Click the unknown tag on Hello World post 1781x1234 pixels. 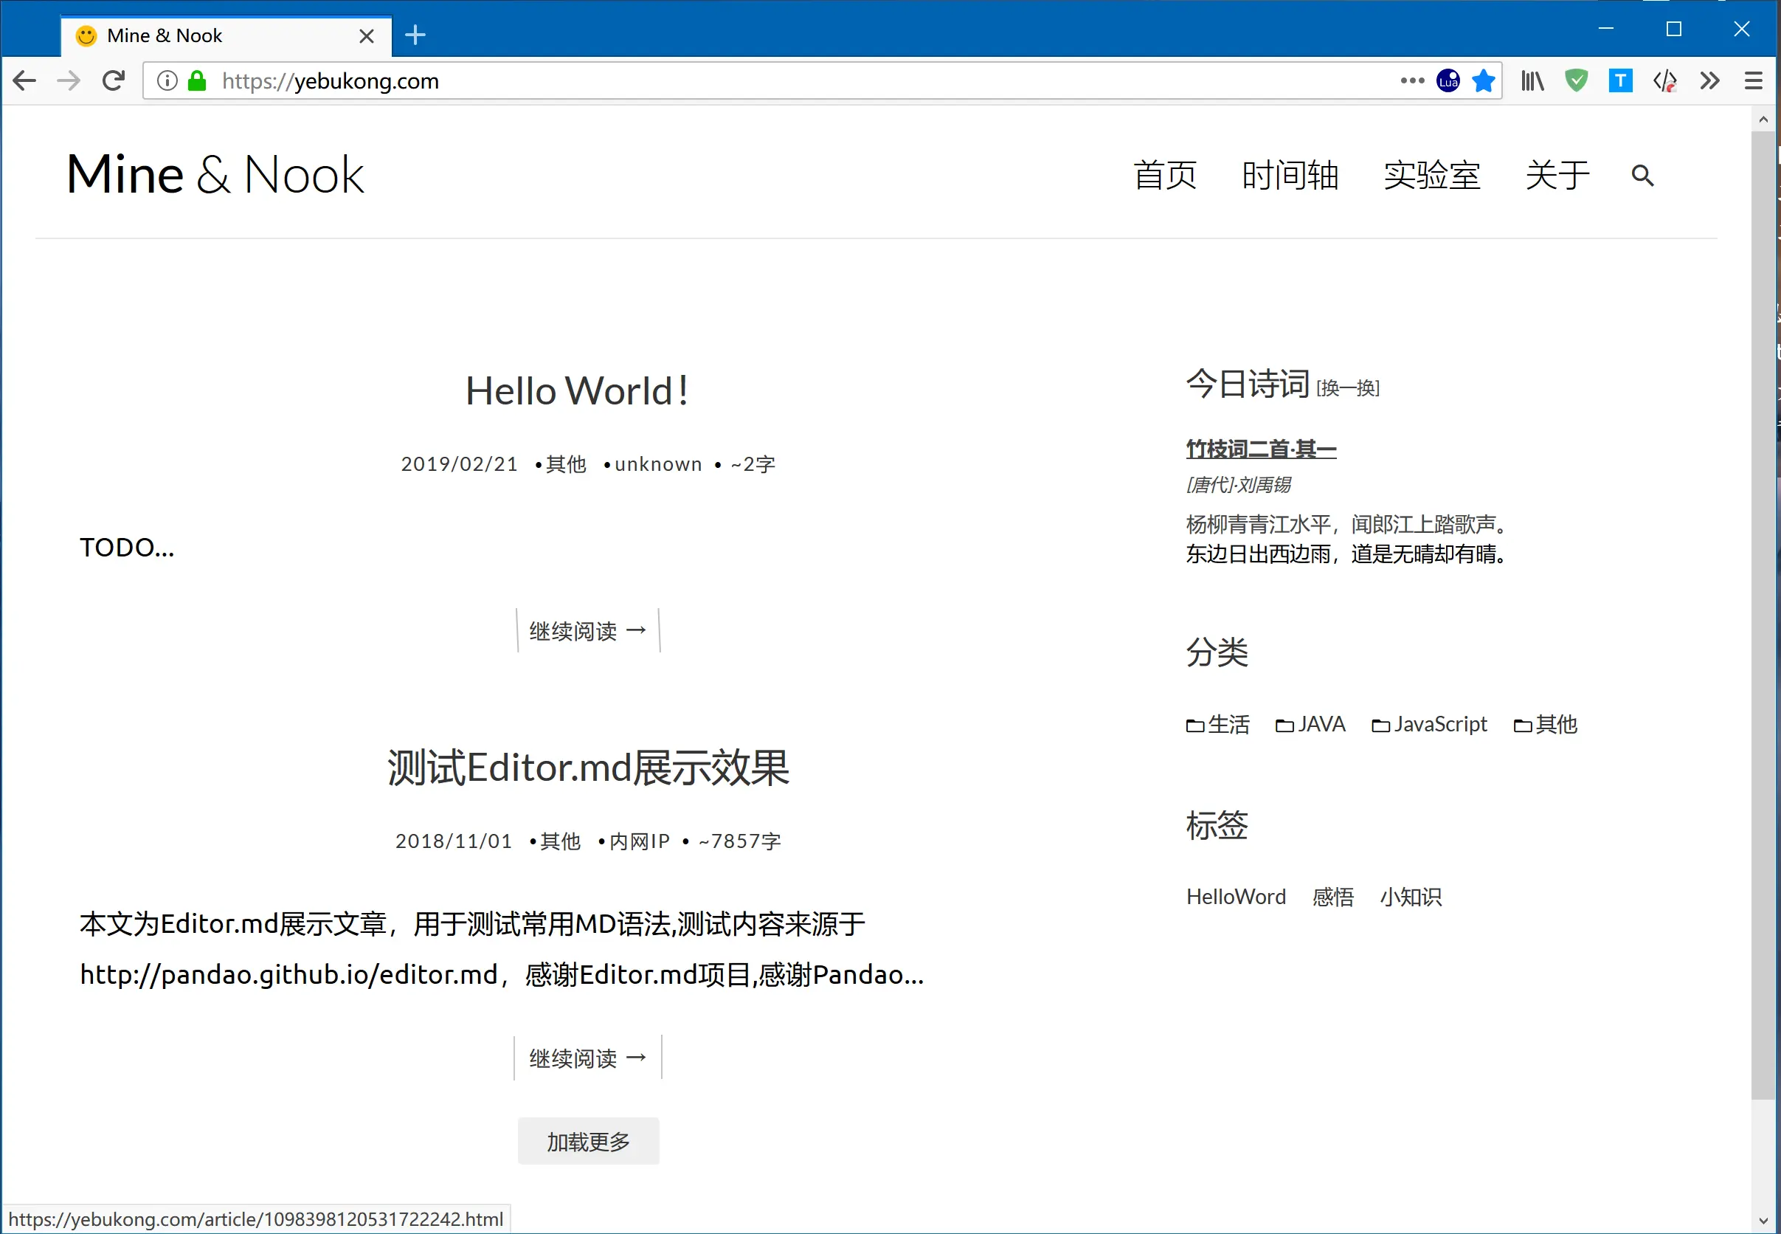tap(658, 464)
